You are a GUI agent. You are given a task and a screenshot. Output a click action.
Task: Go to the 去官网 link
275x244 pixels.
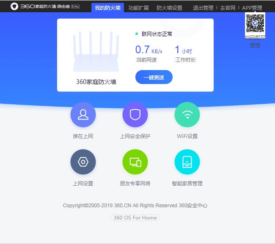pos(228,8)
